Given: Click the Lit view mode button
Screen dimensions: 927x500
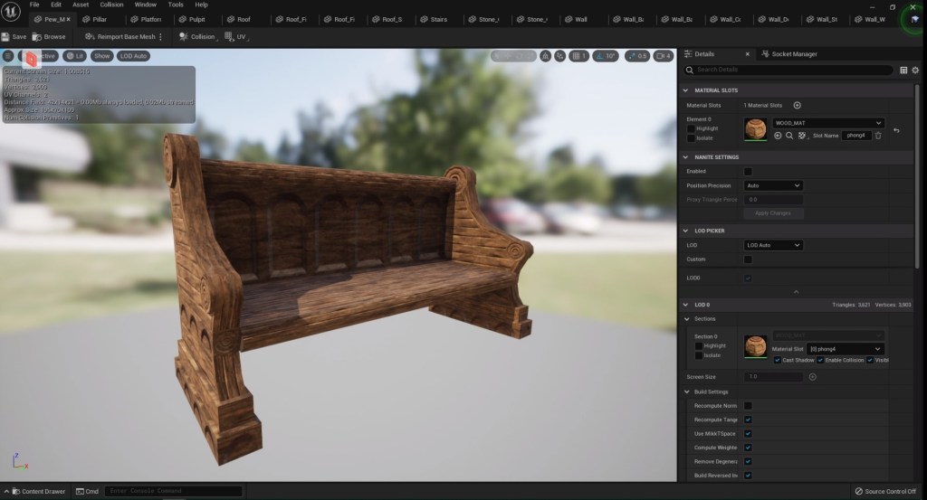Looking at the screenshot, I should (76, 56).
